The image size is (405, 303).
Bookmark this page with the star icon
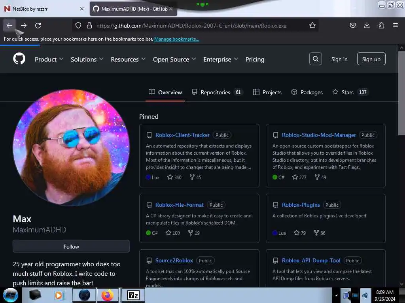(312, 25)
